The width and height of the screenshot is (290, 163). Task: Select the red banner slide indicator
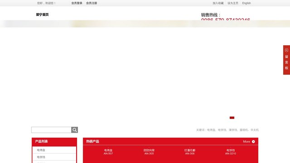pos(232,118)
